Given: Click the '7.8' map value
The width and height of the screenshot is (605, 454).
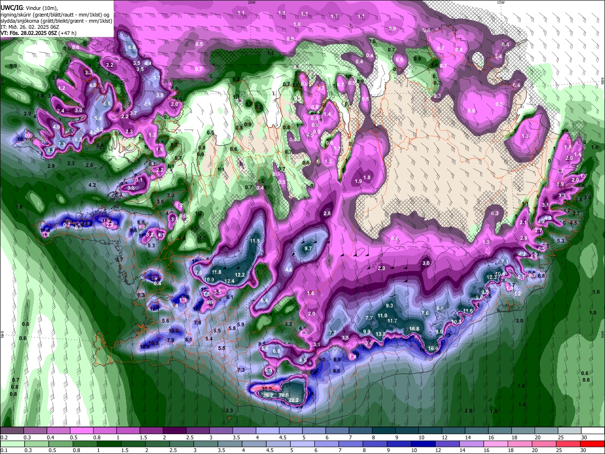Looking at the screenshot, I should click(198, 323).
